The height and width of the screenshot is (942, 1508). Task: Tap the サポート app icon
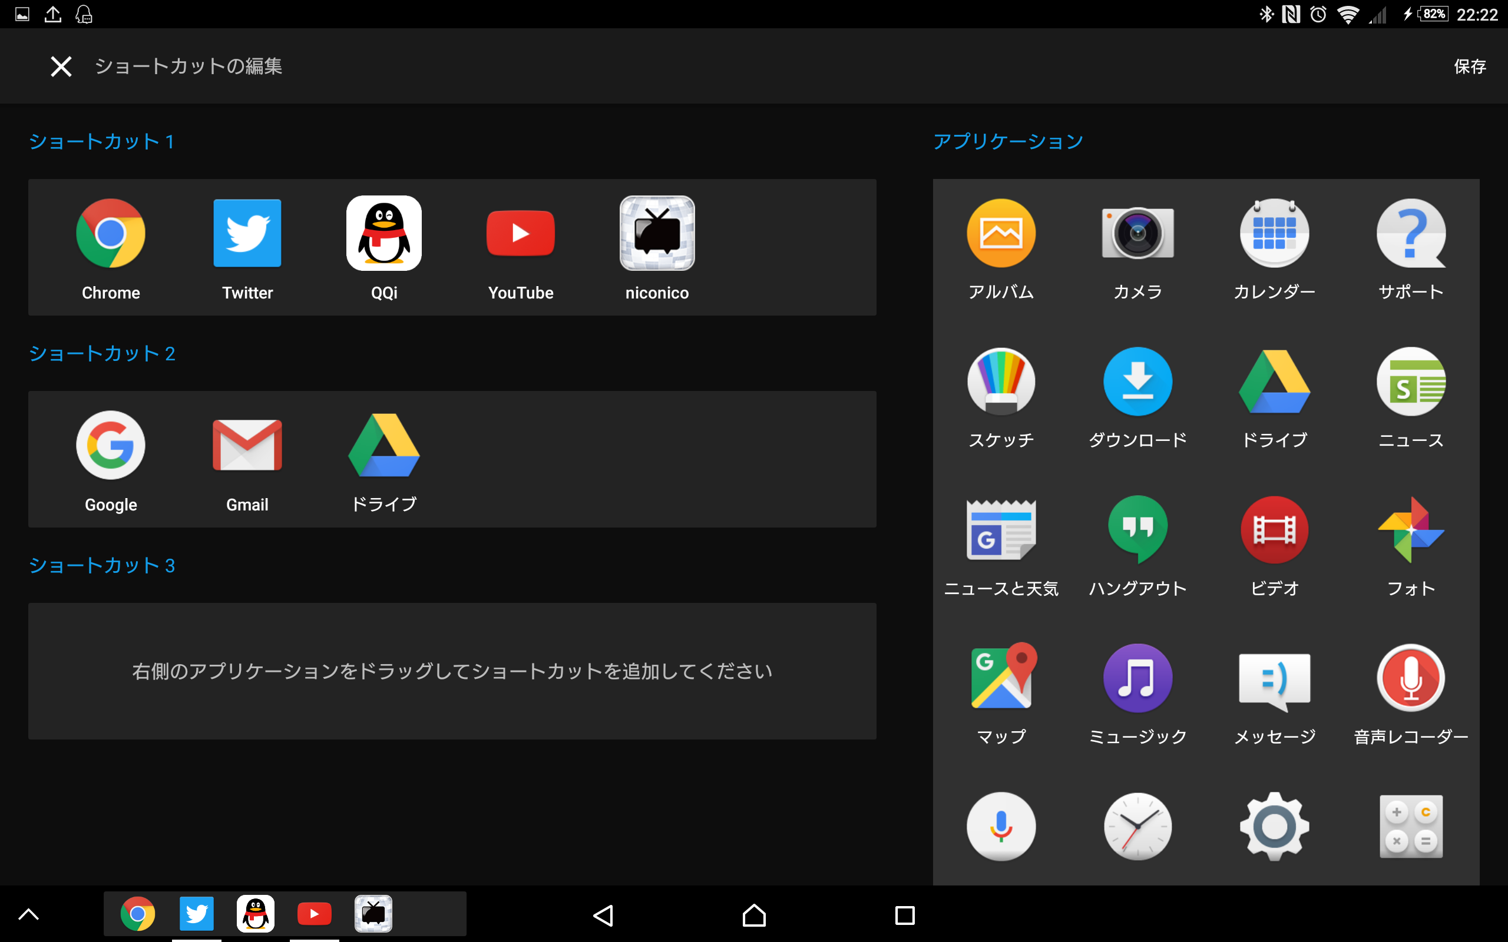point(1411,234)
